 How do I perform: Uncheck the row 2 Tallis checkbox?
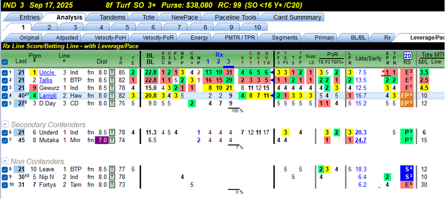click(x=4, y=80)
